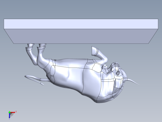This screenshot has width=162, height=122.
Task: Click the bull's eye
Action: point(118,73)
